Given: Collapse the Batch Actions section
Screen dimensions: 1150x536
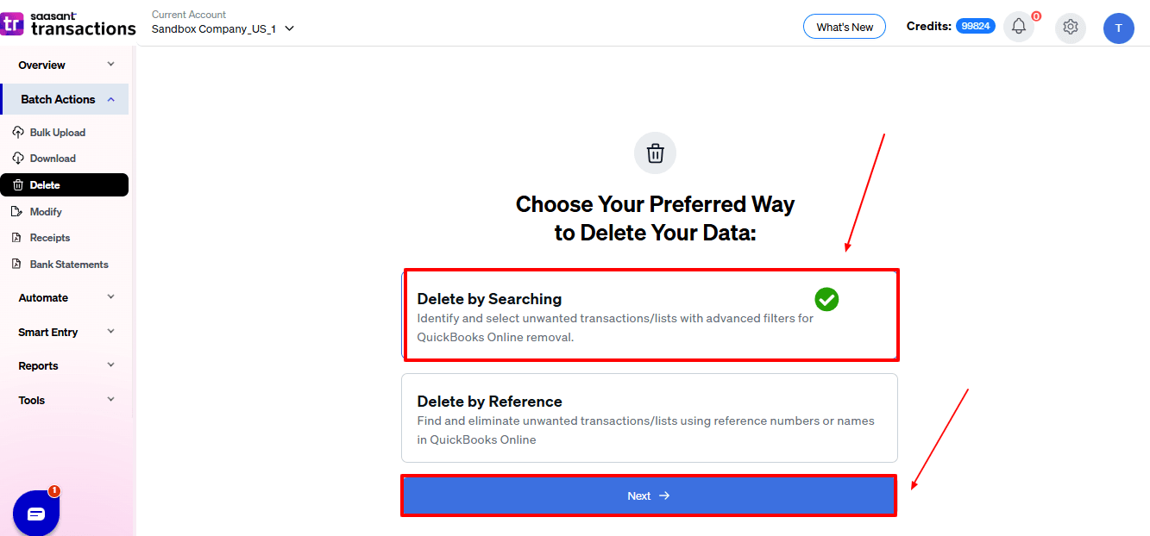Looking at the screenshot, I should [65, 98].
